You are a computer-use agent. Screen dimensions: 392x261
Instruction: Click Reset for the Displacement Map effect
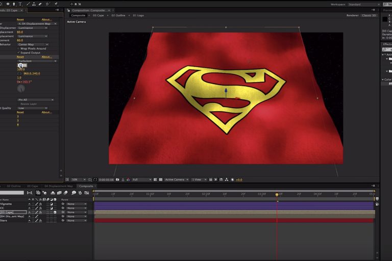coord(20,19)
